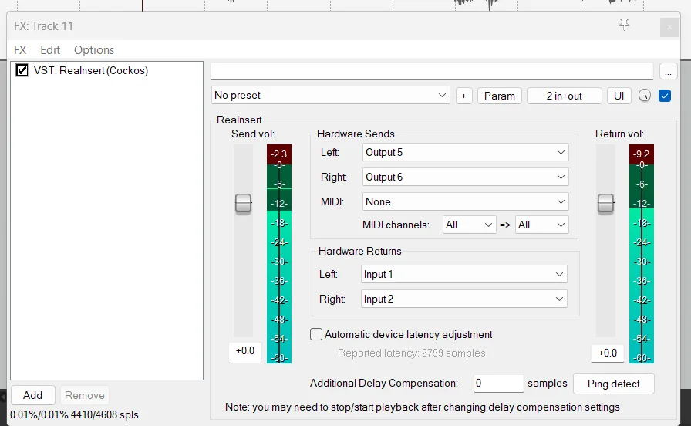This screenshot has width=691, height=426.
Task: Open the 2 in+out pin connector
Action: pyautogui.click(x=564, y=96)
